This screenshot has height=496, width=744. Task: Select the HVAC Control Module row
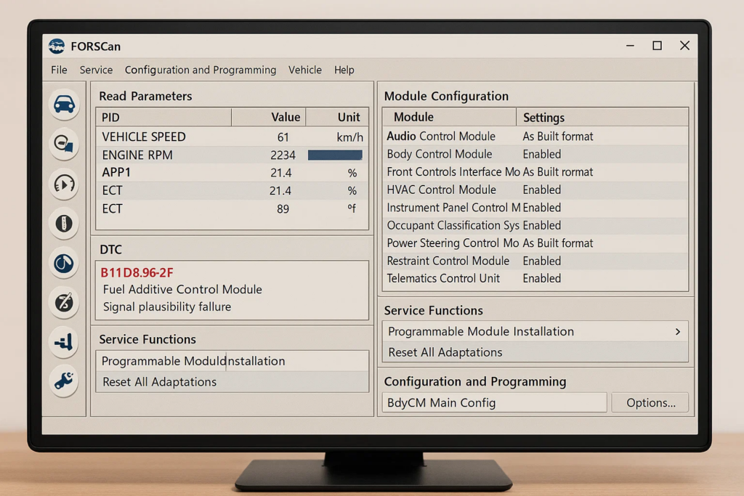click(535, 190)
